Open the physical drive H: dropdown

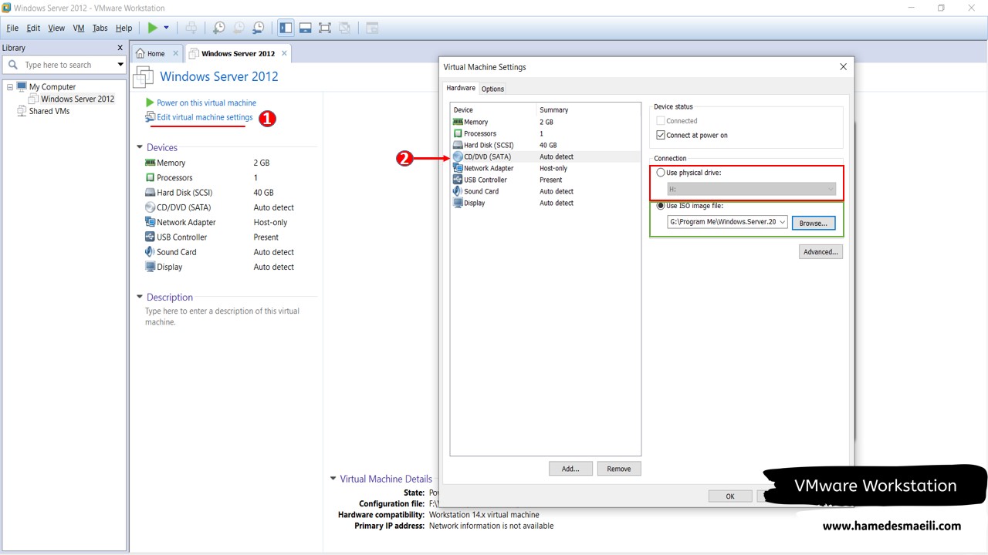pyautogui.click(x=752, y=189)
